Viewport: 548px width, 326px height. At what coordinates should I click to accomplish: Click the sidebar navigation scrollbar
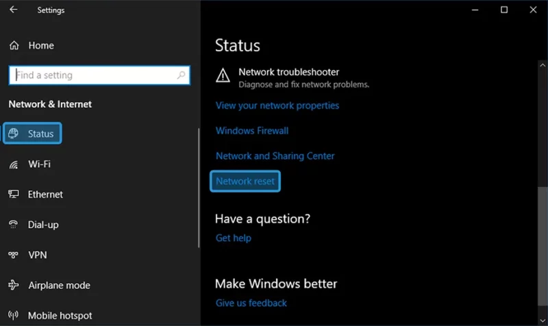pos(199,188)
